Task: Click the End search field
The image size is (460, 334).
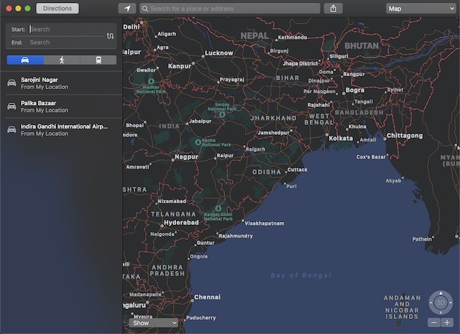Action: tap(67, 42)
